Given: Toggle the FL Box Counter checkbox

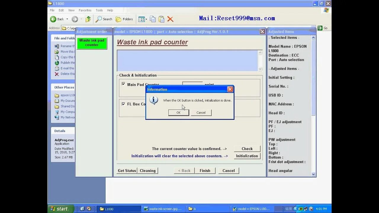Looking at the screenshot, I should pyautogui.click(x=123, y=104).
